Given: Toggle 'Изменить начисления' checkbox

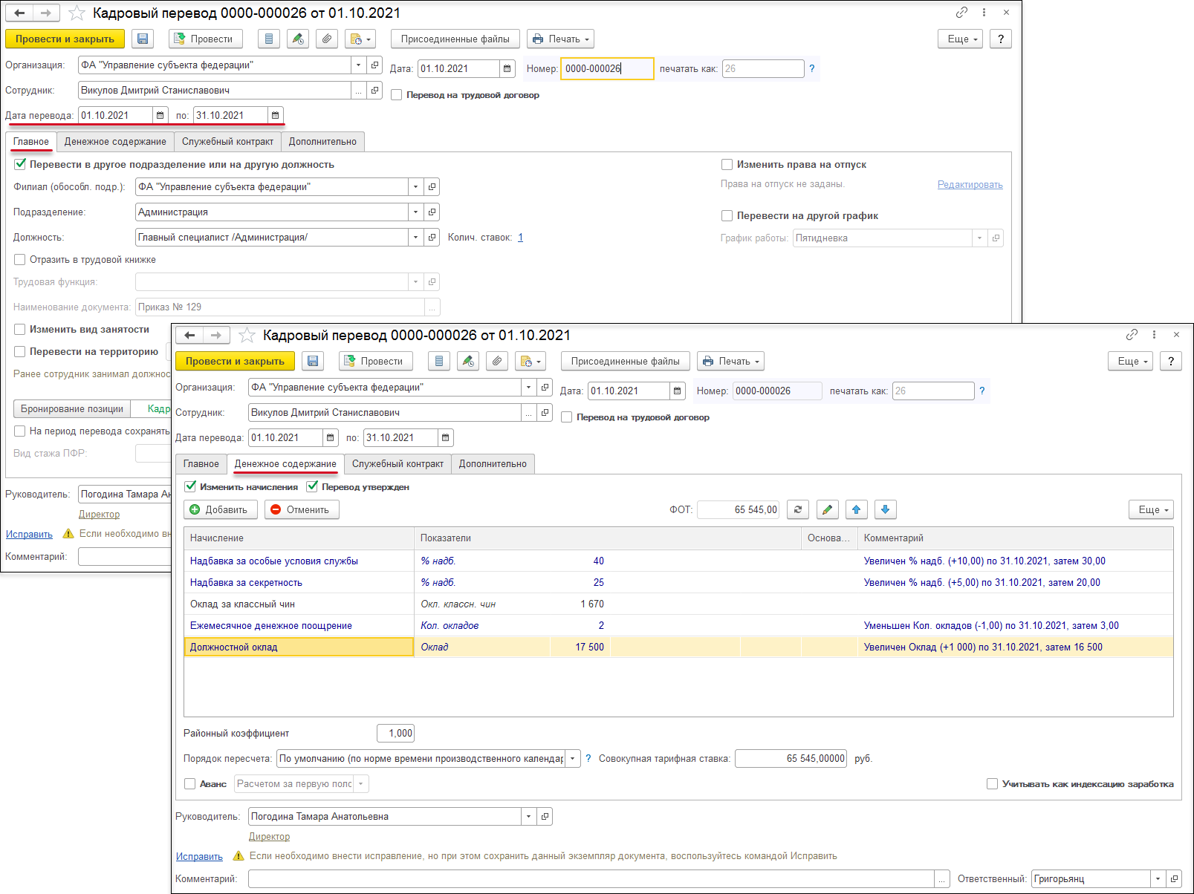Looking at the screenshot, I should (190, 486).
